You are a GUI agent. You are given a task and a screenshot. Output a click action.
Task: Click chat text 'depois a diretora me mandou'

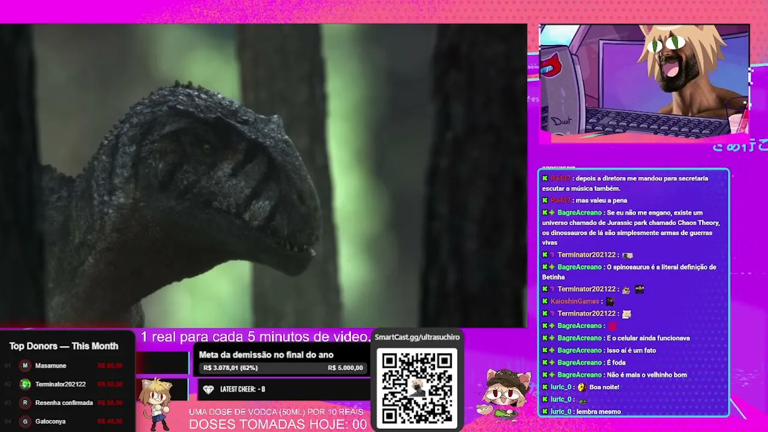tap(625, 184)
